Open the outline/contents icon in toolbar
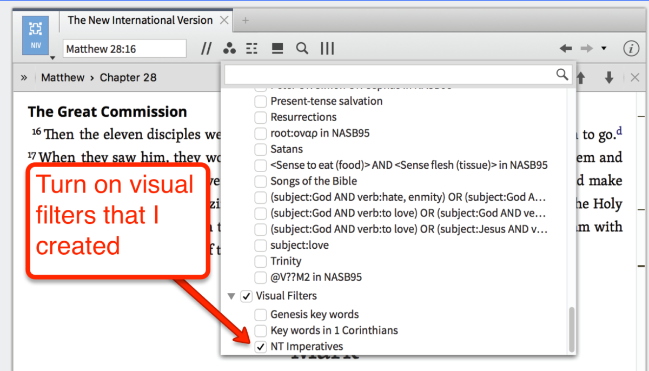This screenshot has width=649, height=371. [x=251, y=48]
